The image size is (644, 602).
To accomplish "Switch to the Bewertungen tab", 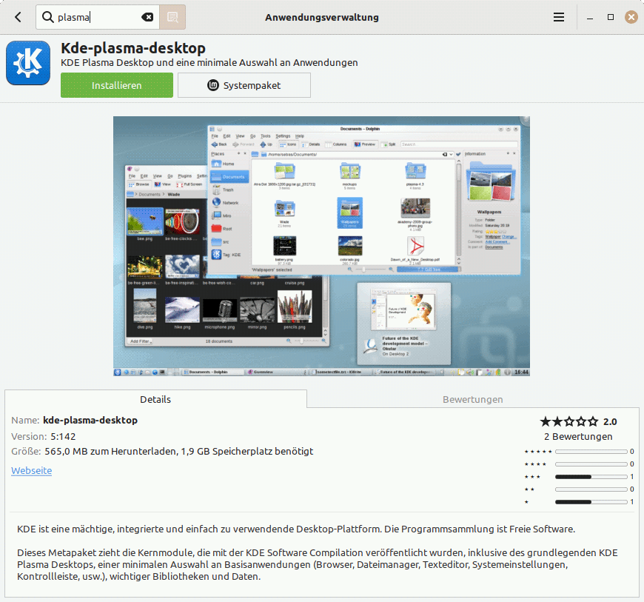I will point(472,399).
